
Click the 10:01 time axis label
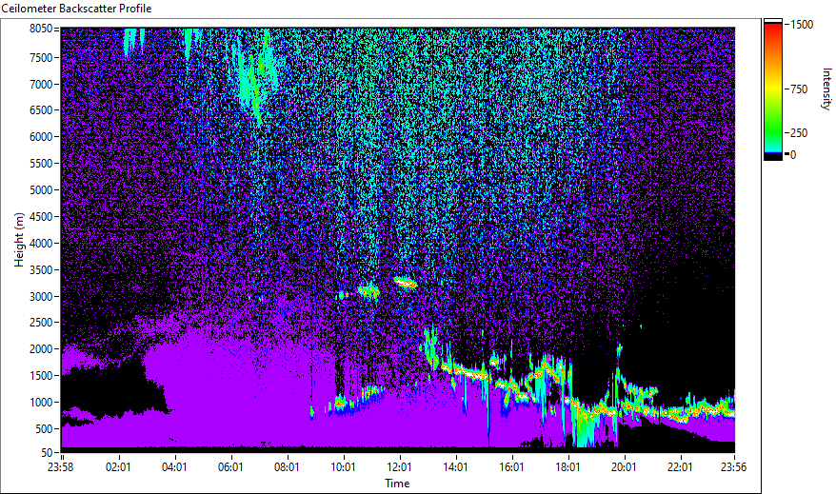[343, 467]
